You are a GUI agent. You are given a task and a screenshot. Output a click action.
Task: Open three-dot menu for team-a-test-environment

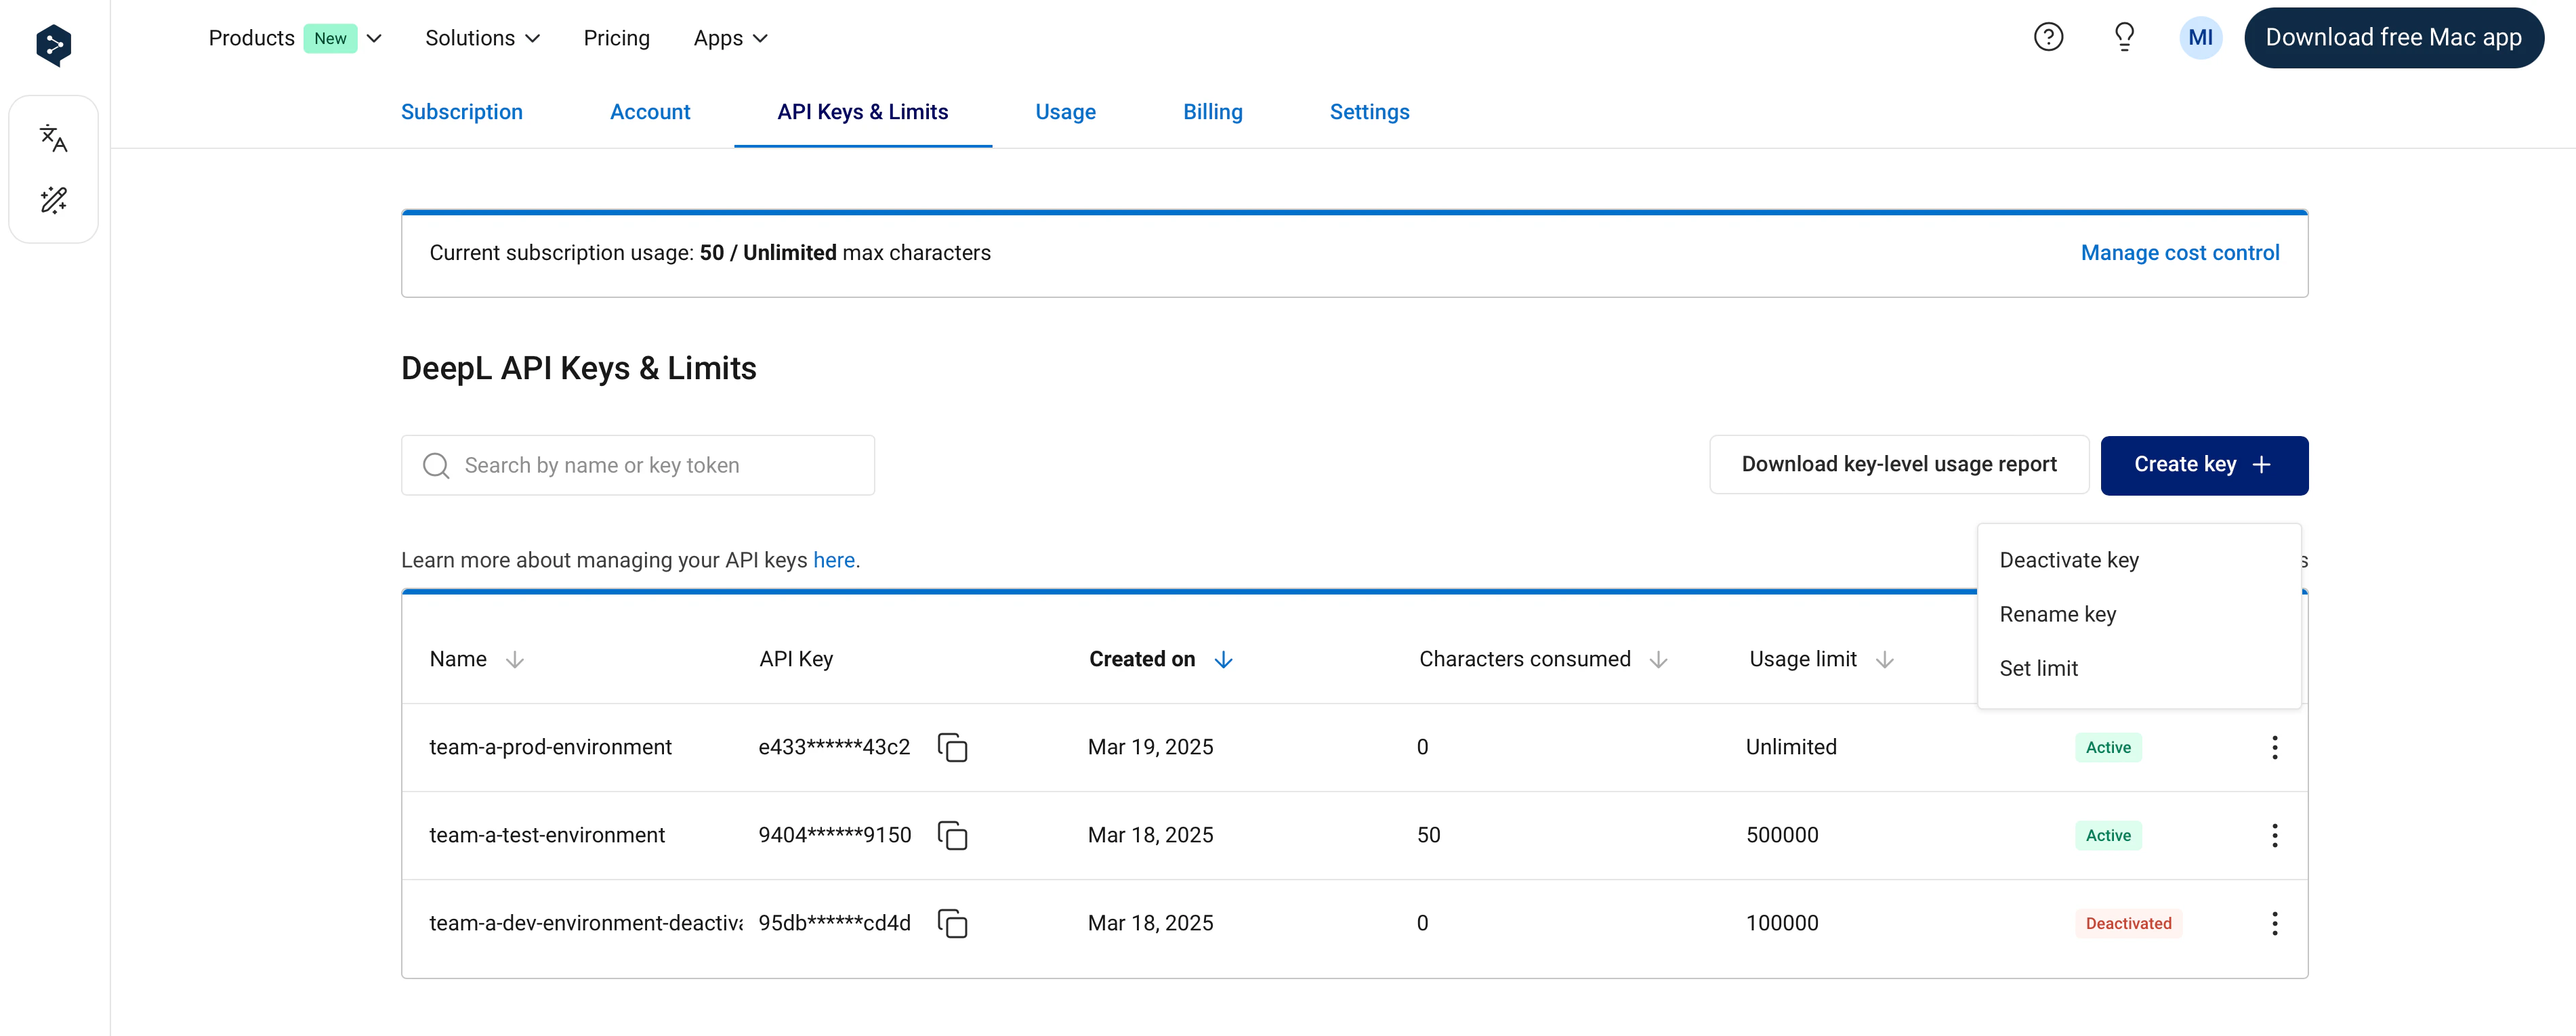click(x=2274, y=835)
